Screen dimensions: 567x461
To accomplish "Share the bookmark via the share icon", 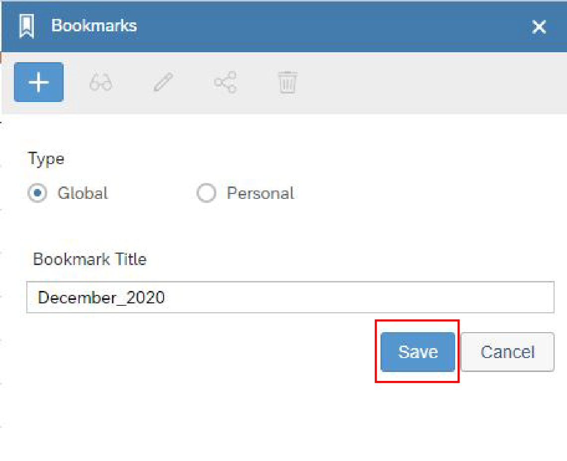I will (224, 82).
